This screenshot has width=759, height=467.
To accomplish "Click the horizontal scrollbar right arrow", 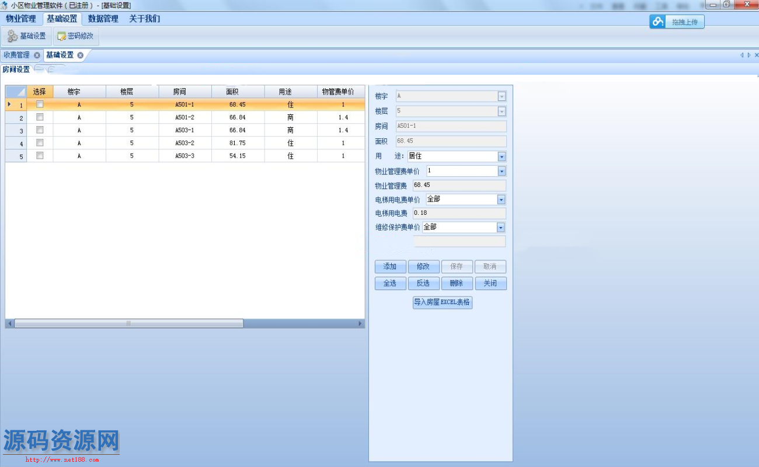I will (360, 323).
